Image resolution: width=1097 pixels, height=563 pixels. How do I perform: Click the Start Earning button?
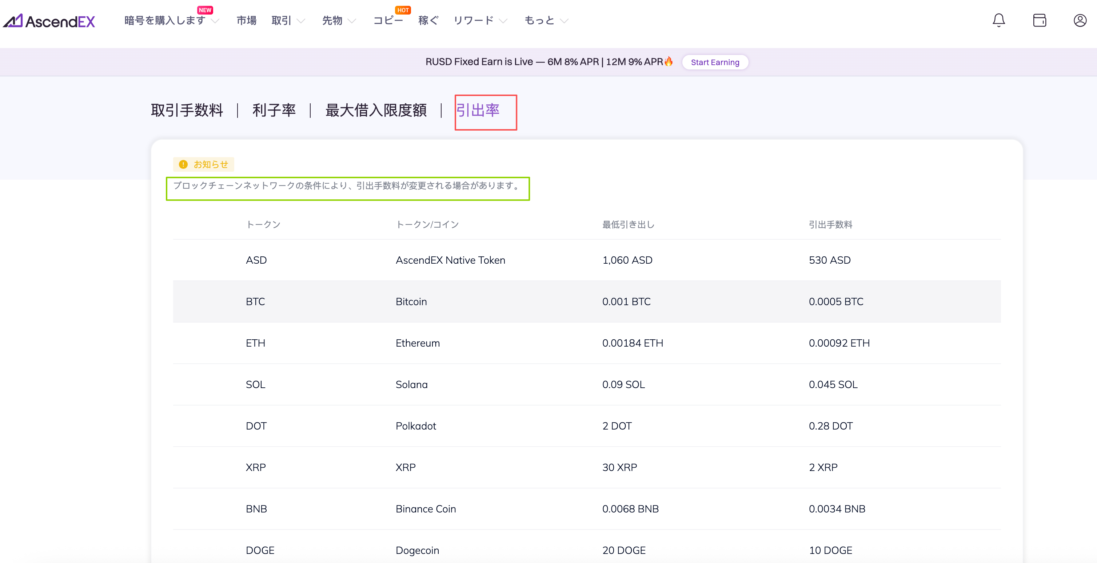point(715,62)
